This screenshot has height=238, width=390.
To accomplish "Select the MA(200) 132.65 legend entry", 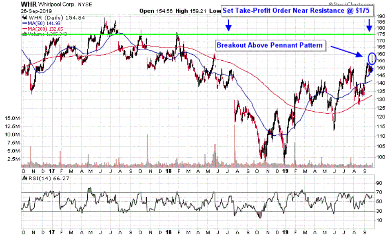I will [41, 29].
